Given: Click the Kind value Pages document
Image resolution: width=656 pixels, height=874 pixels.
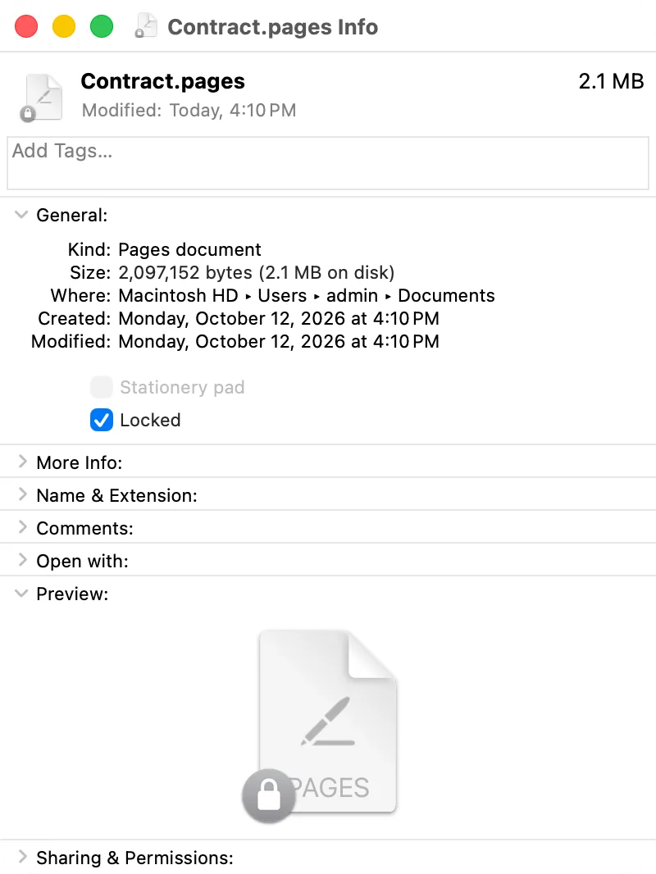Looking at the screenshot, I should point(189,249).
